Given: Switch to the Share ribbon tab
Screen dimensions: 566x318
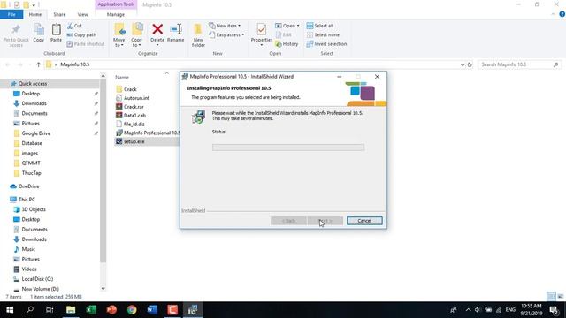Looking at the screenshot, I should pos(59,14).
